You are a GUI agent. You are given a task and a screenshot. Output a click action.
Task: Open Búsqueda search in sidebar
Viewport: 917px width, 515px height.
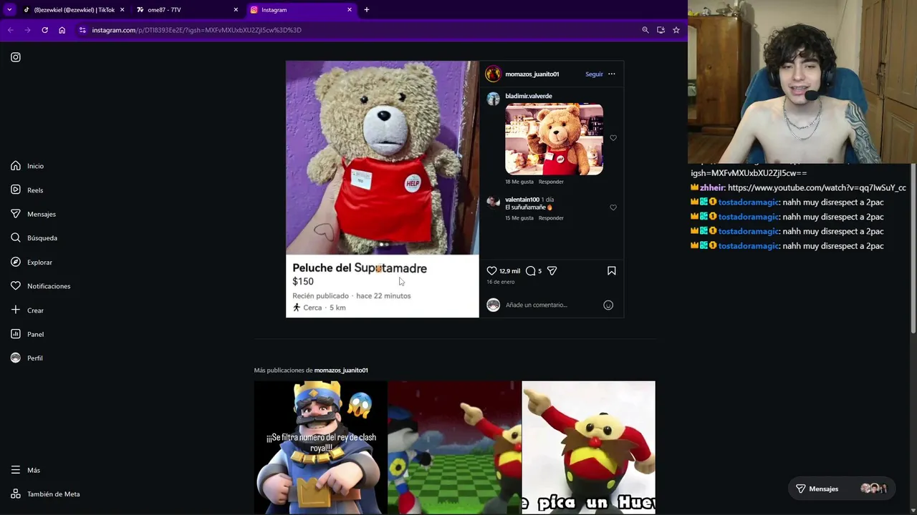[34, 238]
